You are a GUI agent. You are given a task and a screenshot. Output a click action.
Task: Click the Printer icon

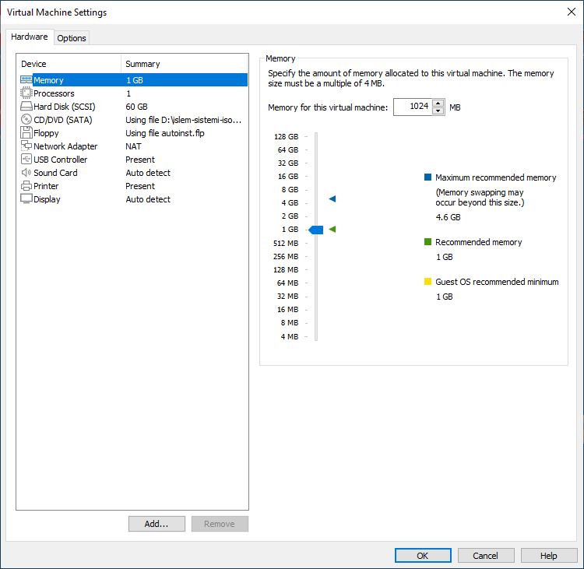pos(26,185)
